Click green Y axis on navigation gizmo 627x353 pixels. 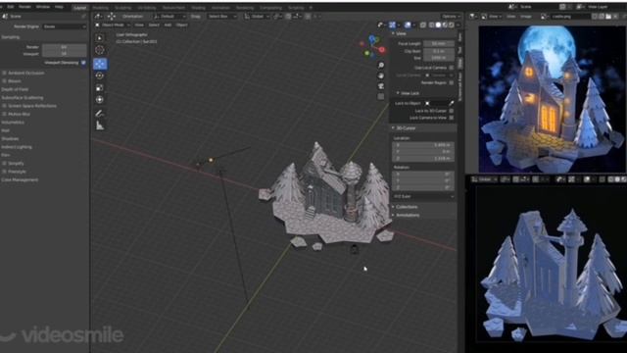pos(367,53)
